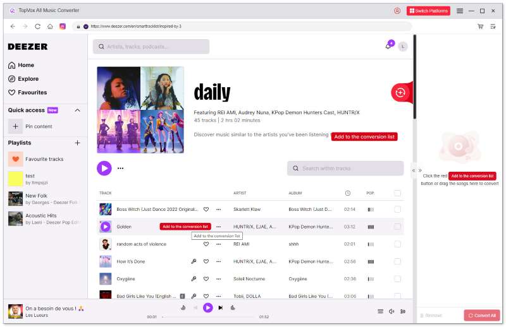Viewport: 506px width, 327px height.
Task: Click the account profile icon in title bar
Action: [x=397, y=11]
